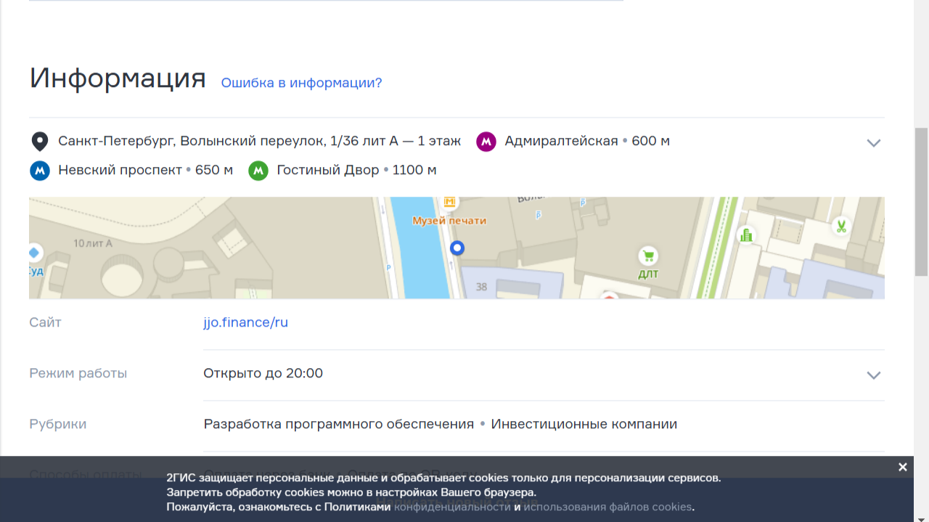Screen dimensions: 929x522
Task: Click the Режим работы field label
Action: (x=78, y=373)
